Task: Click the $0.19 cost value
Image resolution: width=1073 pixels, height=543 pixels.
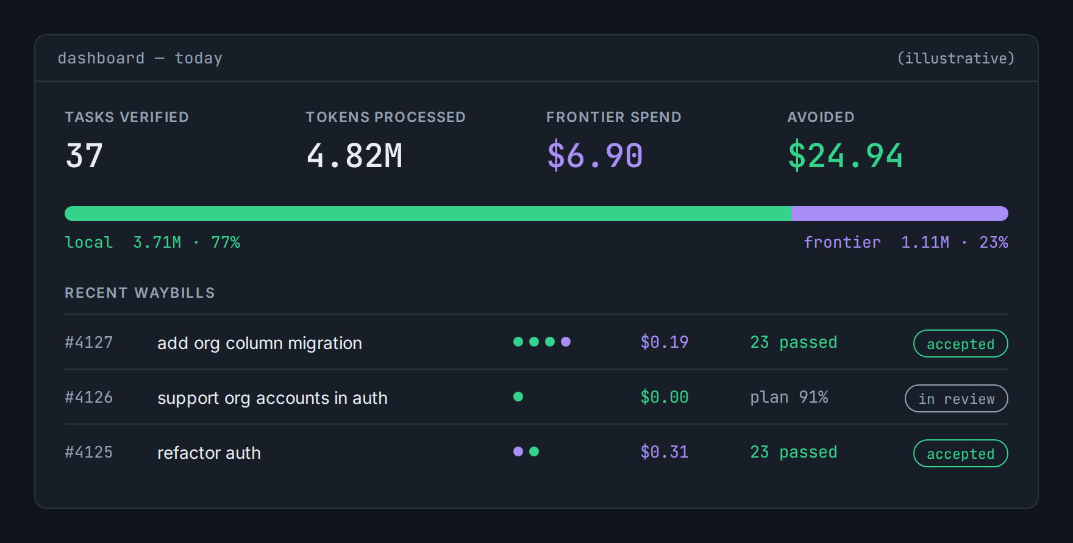Action: pyautogui.click(x=665, y=342)
